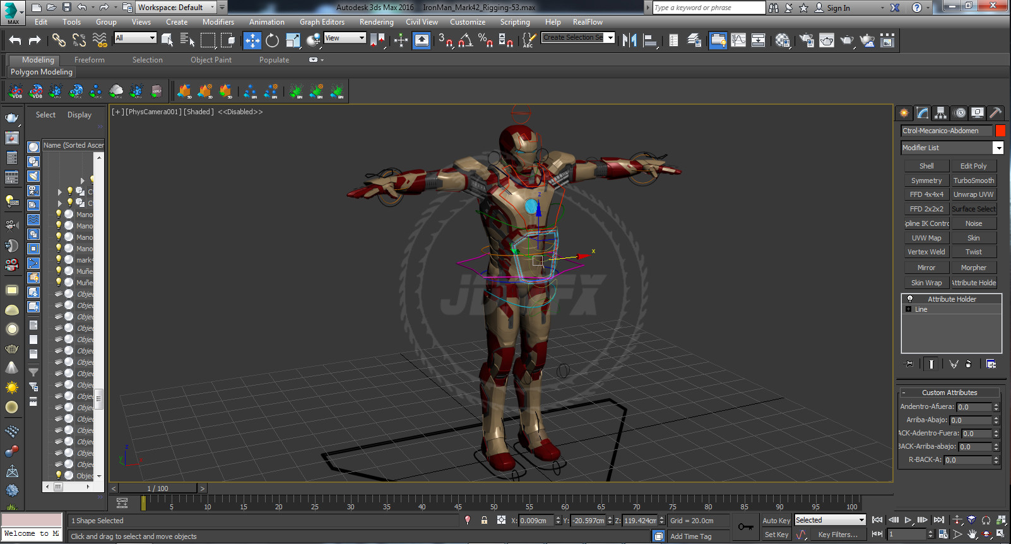Open the Key Filters dialog button
This screenshot has height=544, width=1011.
pyautogui.click(x=837, y=535)
